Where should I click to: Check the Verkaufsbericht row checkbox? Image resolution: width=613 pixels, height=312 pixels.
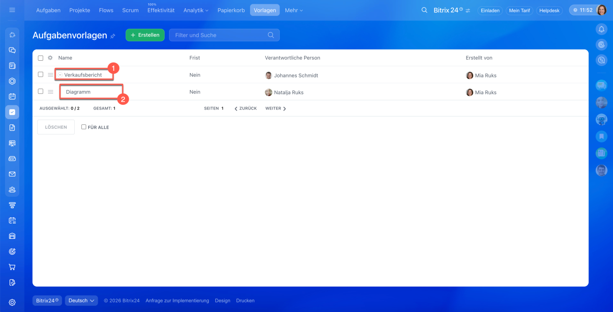click(41, 75)
